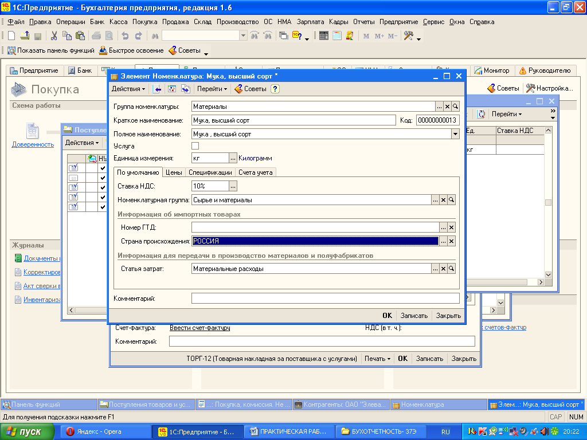The image size is (587, 440).
Task: Switch to the Спецификации tab
Action: point(210,172)
